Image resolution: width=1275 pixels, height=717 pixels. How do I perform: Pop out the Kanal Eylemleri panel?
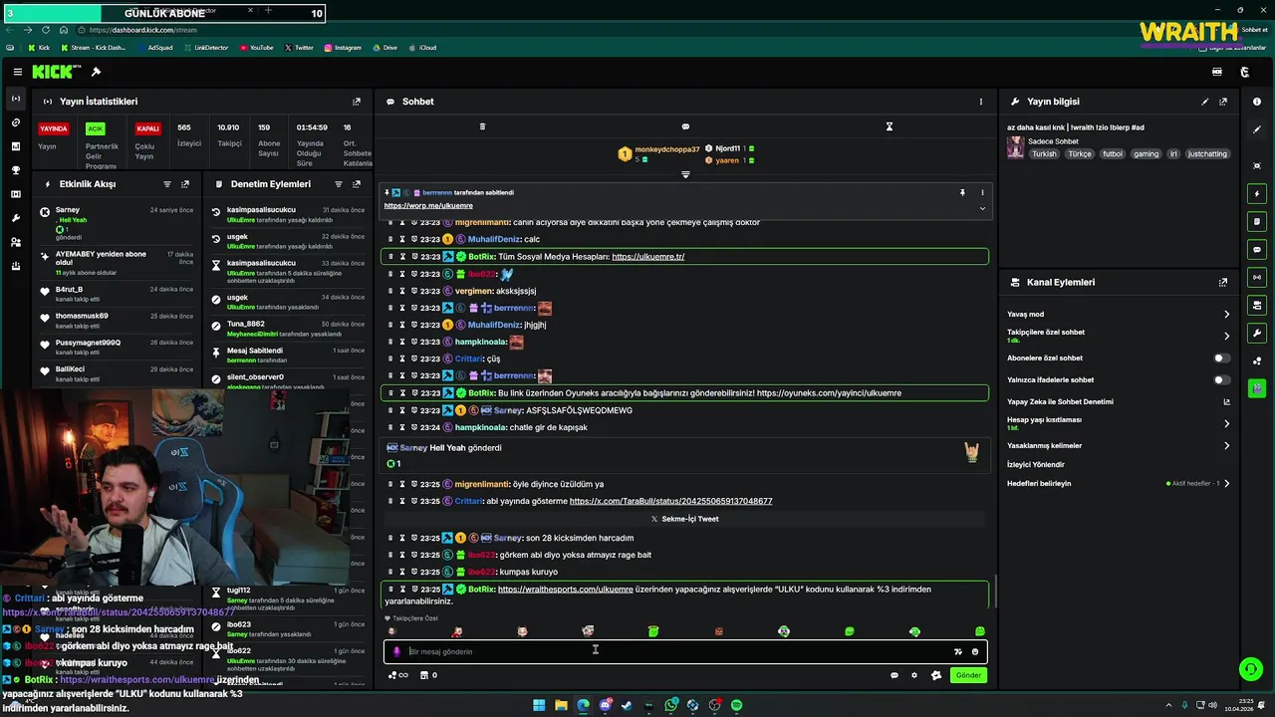point(1223,283)
